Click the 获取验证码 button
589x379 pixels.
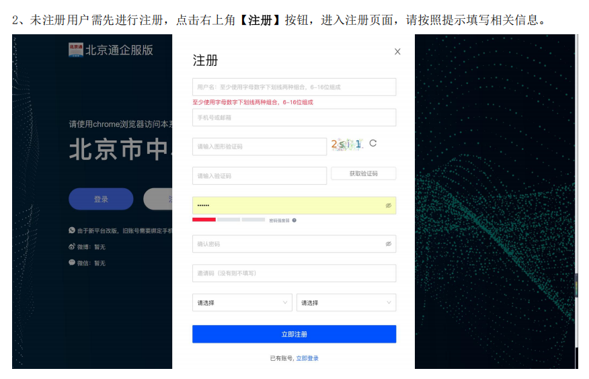363,173
